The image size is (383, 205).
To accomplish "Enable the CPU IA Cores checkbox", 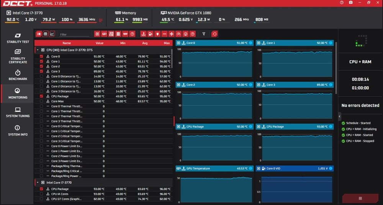I will point(41,194).
